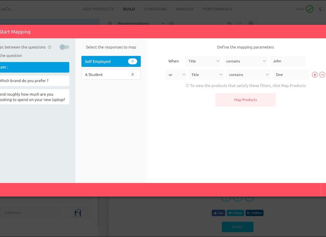Expand the 'or' operator dropdown
Image resolution: width=326 pixels, height=237 pixels.
pyautogui.click(x=176, y=75)
